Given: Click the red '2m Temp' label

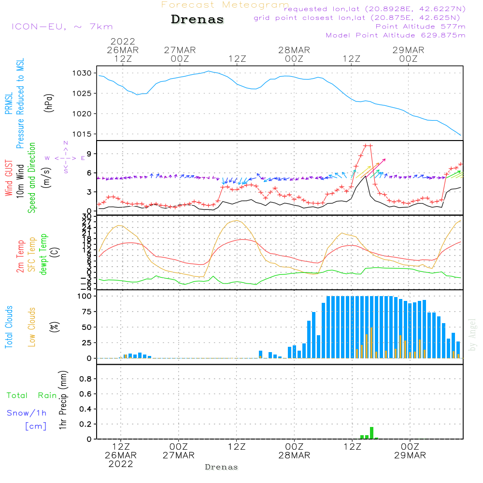Looking at the screenshot, I should [x=20, y=256].
